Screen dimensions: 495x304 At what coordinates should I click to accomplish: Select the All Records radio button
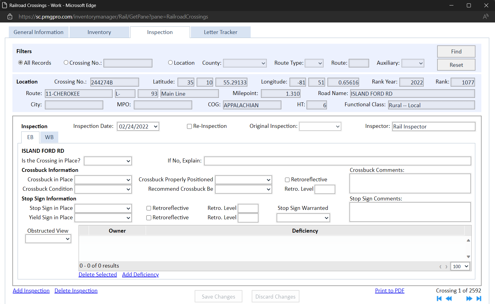coord(20,63)
